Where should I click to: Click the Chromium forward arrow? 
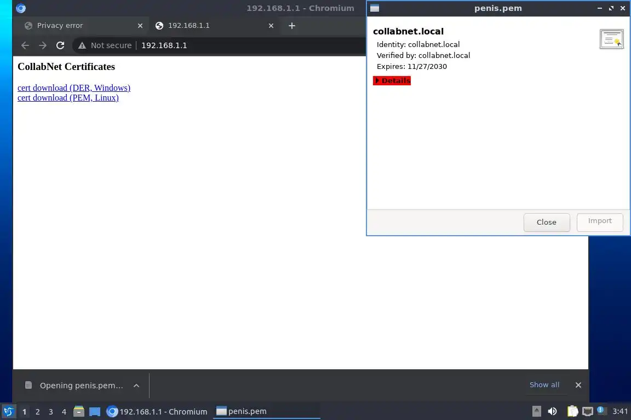click(43, 45)
